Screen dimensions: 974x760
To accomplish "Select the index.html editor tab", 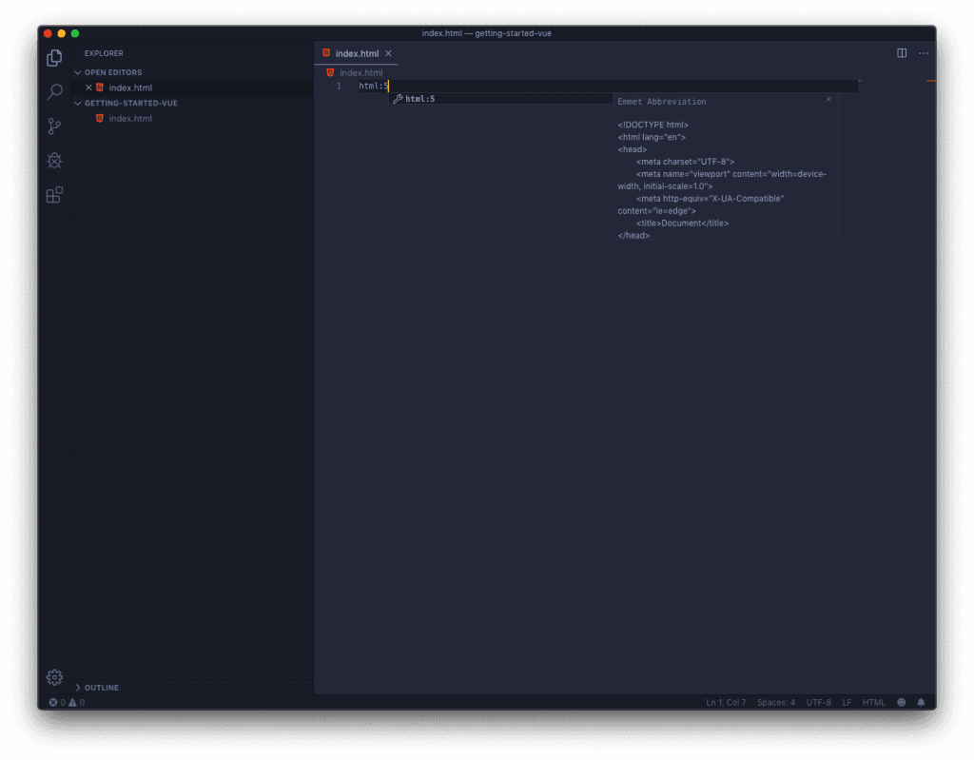I will [x=356, y=53].
